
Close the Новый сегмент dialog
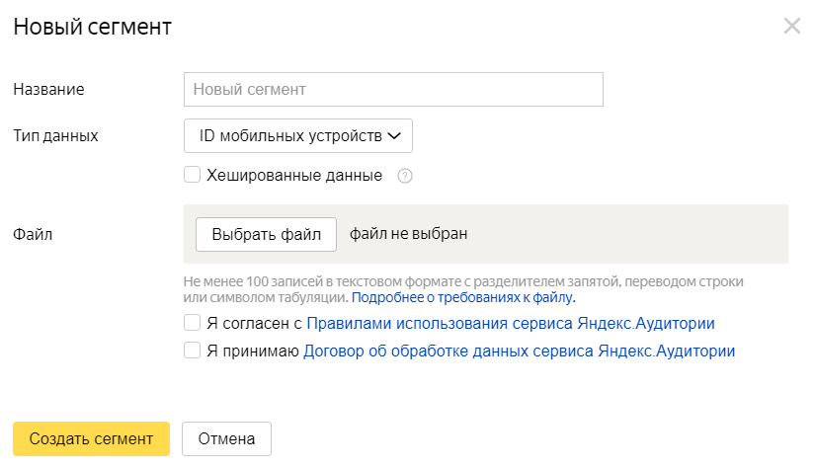pyautogui.click(x=792, y=26)
